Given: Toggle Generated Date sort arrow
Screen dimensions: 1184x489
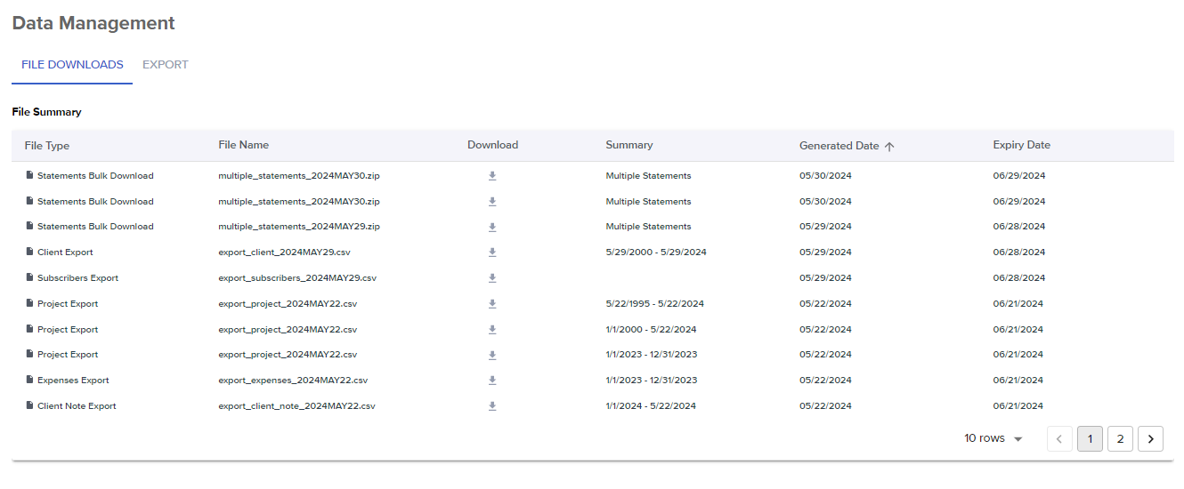Looking at the screenshot, I should coord(889,146).
